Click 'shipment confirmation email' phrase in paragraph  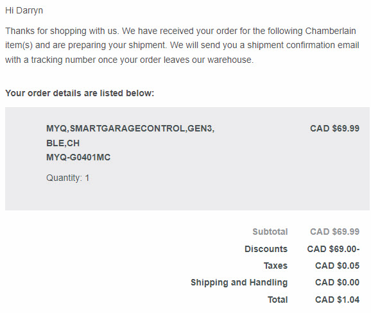(x=303, y=45)
